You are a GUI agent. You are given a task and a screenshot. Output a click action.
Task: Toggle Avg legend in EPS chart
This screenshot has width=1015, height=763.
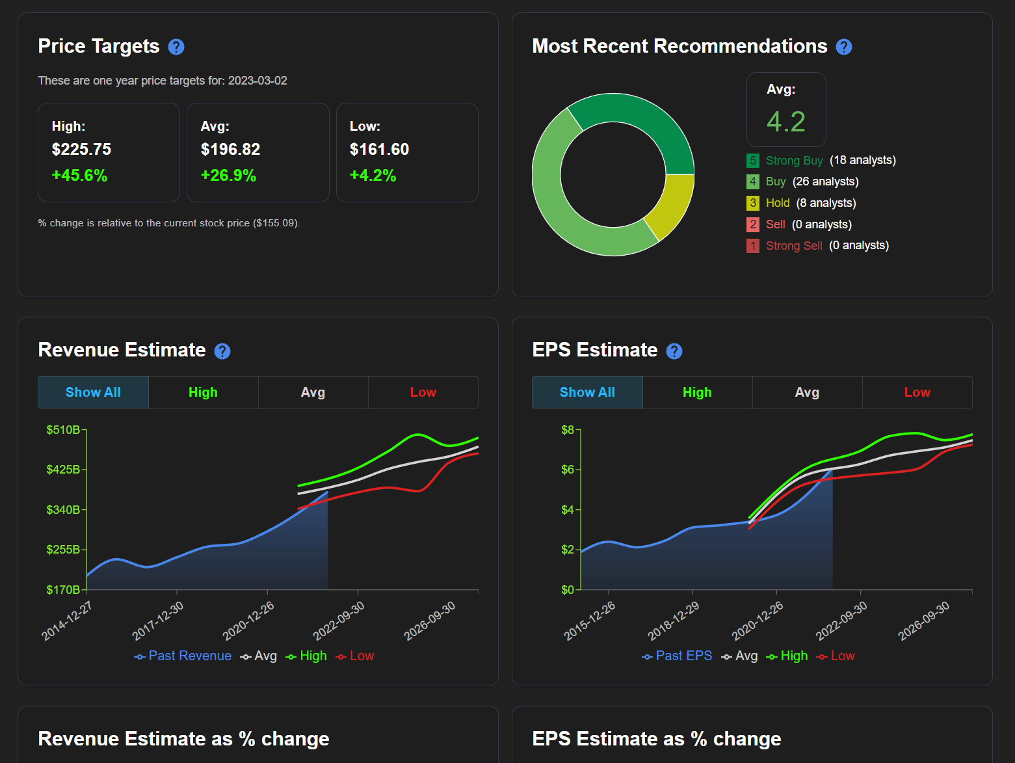(x=739, y=656)
